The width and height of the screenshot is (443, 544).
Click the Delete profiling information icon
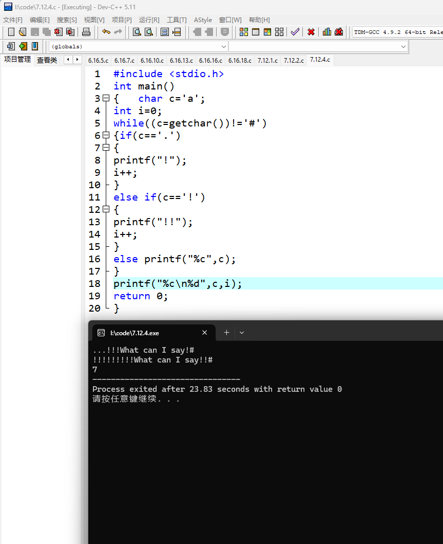[x=339, y=32]
